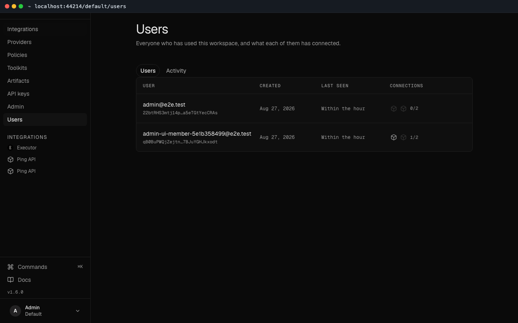Open the Docs link

(x=45, y=280)
